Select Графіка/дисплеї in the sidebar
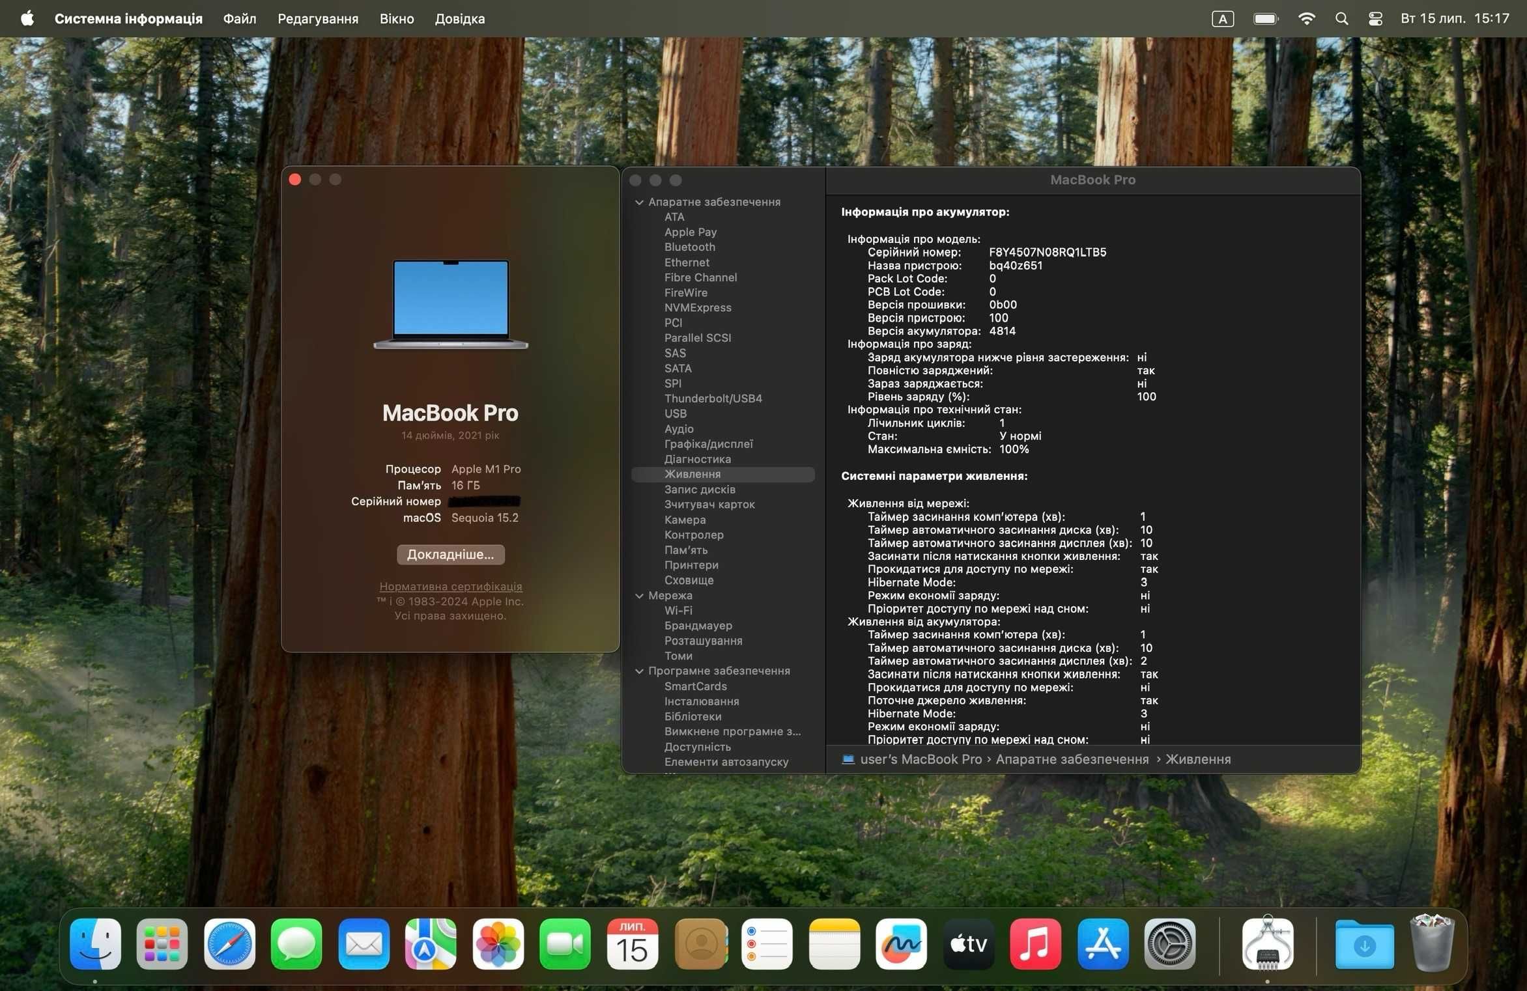The image size is (1527, 991). click(708, 444)
